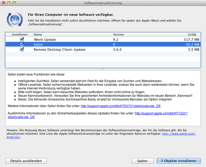This screenshot has width=206, height=167.
Task: Click version 9.2 of iWork Update
Action: coord(116,39)
